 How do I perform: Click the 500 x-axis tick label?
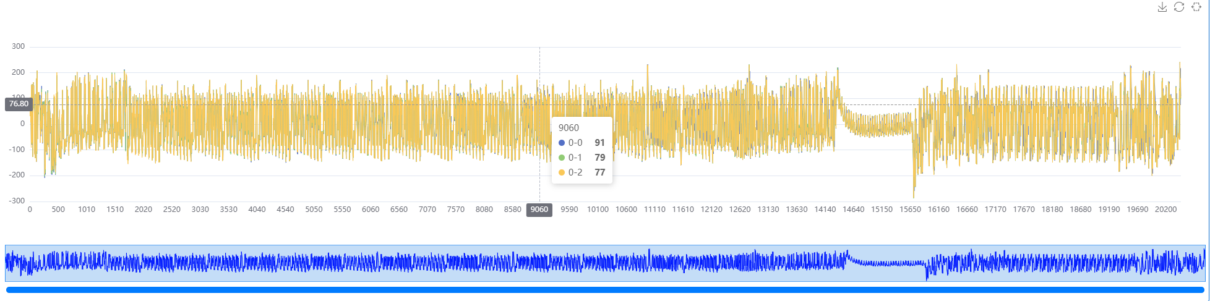tap(58, 210)
